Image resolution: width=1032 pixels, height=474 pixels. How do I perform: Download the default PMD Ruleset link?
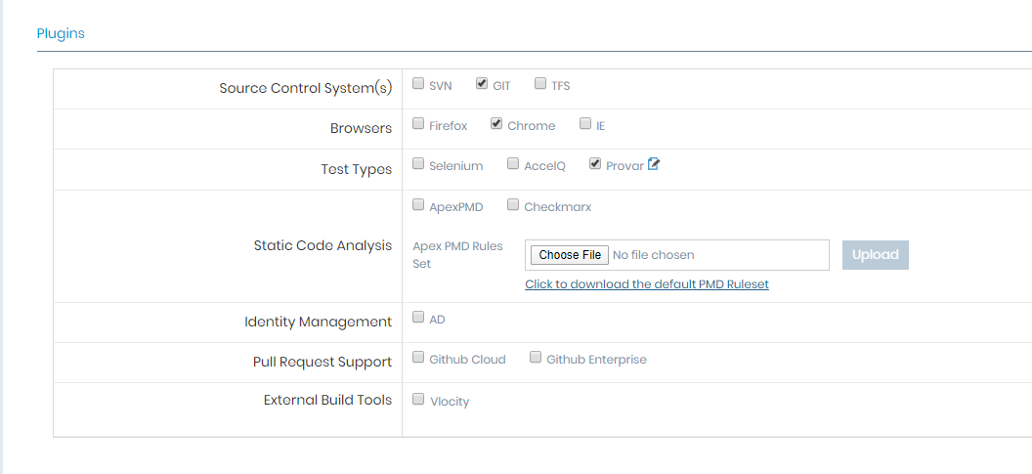point(647,284)
